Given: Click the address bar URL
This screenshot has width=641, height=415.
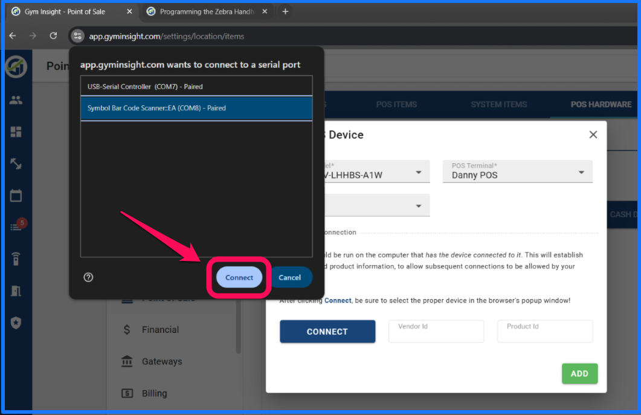Looking at the screenshot, I should pyautogui.click(x=166, y=36).
